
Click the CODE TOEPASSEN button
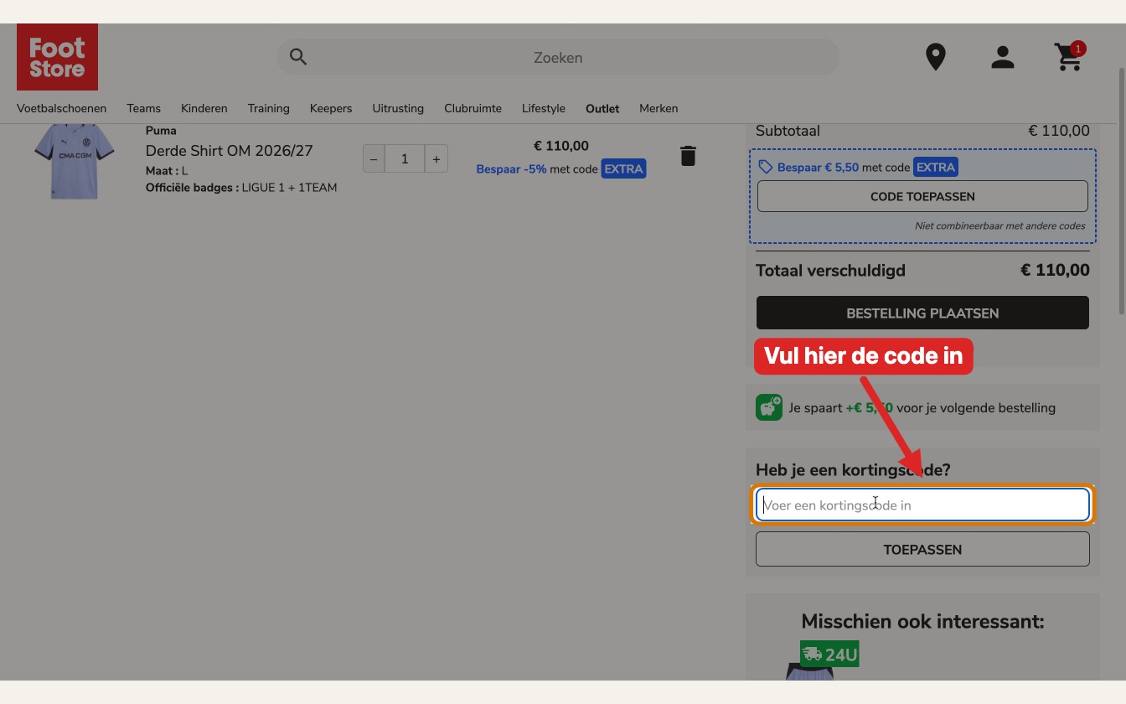pyautogui.click(x=922, y=196)
